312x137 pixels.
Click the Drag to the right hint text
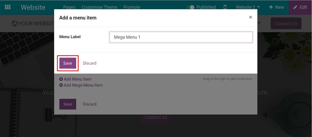(x=228, y=79)
